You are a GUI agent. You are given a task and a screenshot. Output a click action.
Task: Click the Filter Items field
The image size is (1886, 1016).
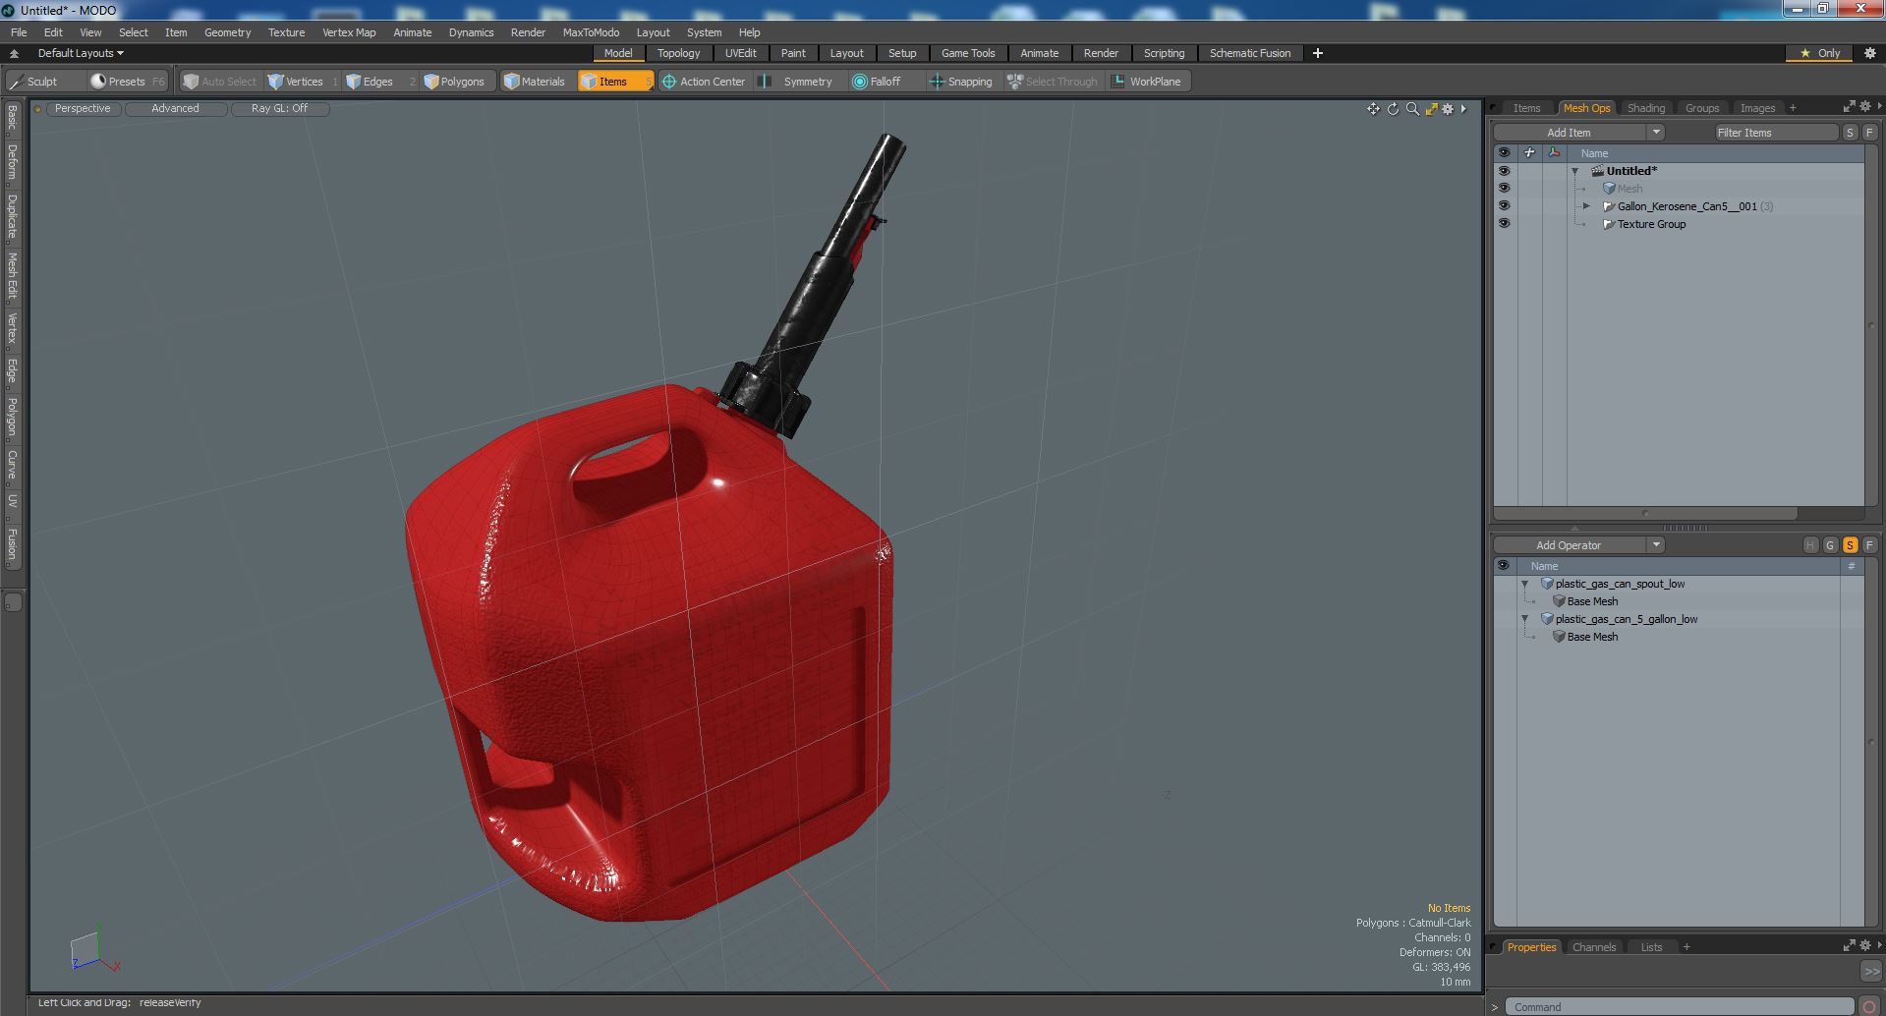click(x=1775, y=133)
